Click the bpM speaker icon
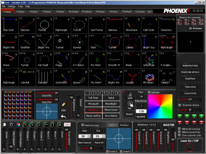Viewport: 206px width, 154px height. (130, 95)
